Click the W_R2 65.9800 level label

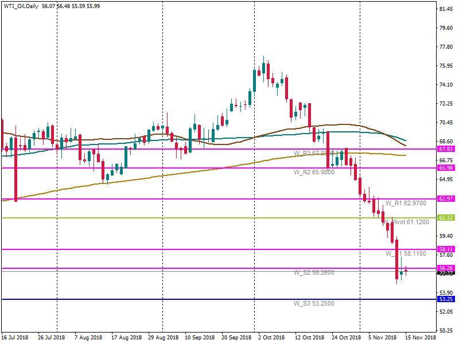pos(314,172)
